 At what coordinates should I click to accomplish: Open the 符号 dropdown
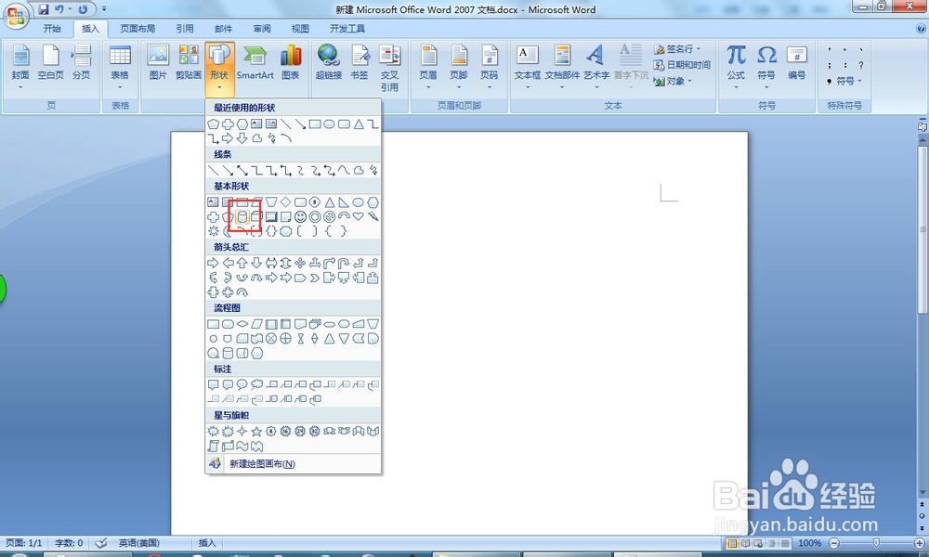766,63
